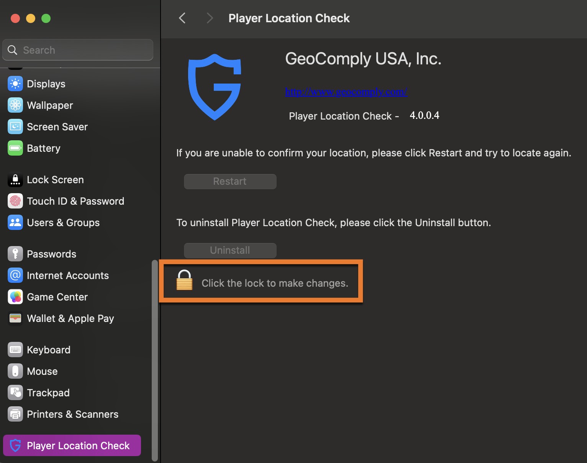Click the Game Center icon
Screen dimensions: 587x463
pyautogui.click(x=15, y=297)
